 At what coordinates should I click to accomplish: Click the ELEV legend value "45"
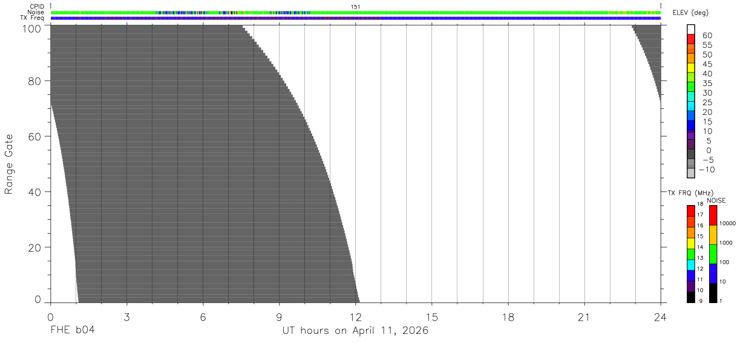coord(708,64)
